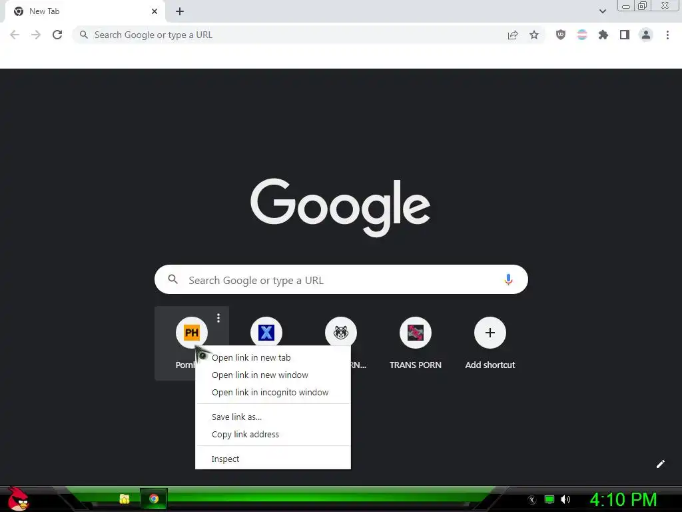Image resolution: width=682 pixels, height=512 pixels.
Task: Click the Customize Chrome pencil icon
Action: 660,464
